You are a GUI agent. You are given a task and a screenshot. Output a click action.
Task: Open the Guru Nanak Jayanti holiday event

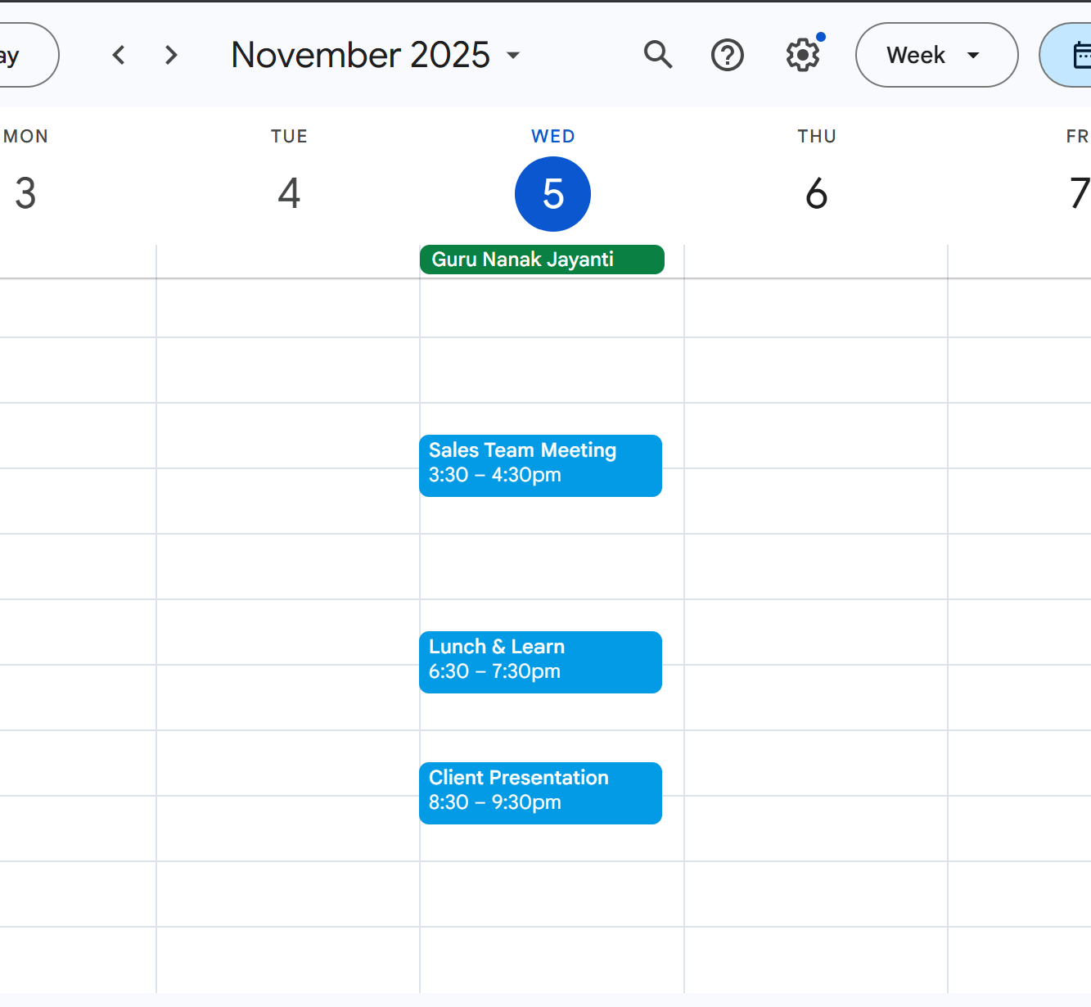pyautogui.click(x=541, y=260)
